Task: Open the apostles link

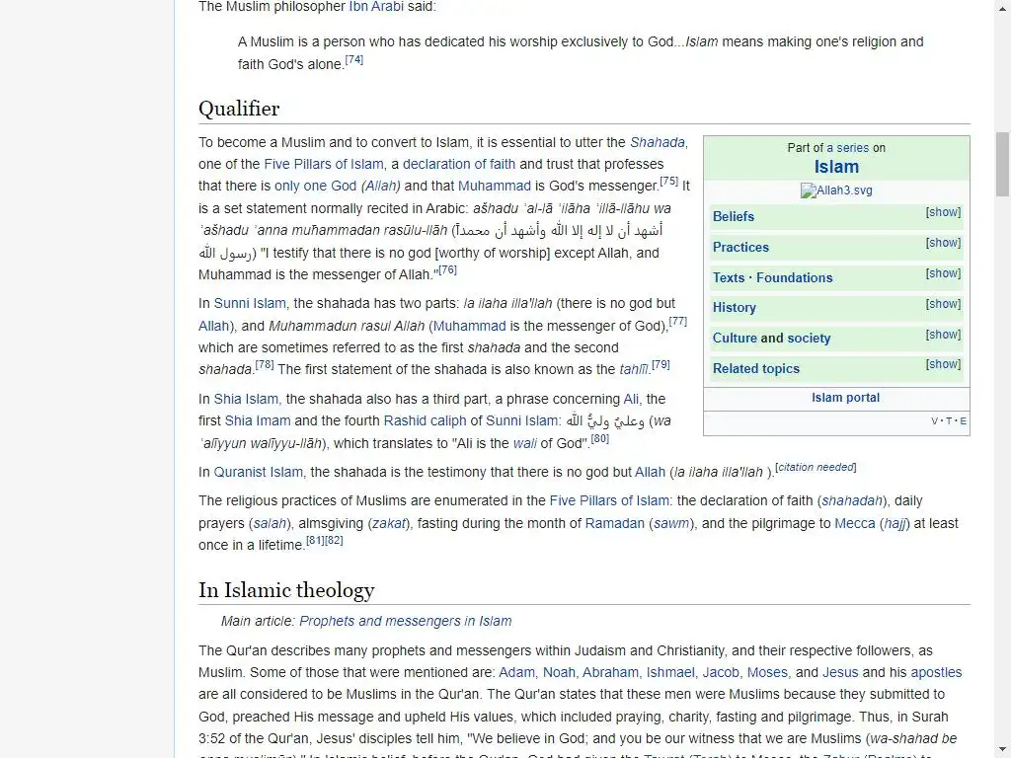Action: 936,673
